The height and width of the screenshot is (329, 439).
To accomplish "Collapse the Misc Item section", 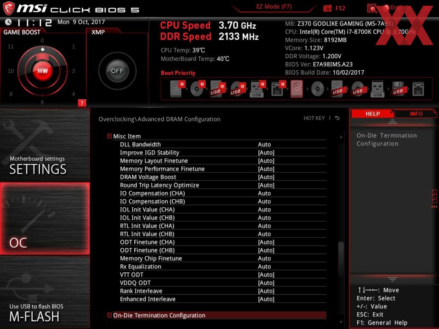I will (109, 136).
